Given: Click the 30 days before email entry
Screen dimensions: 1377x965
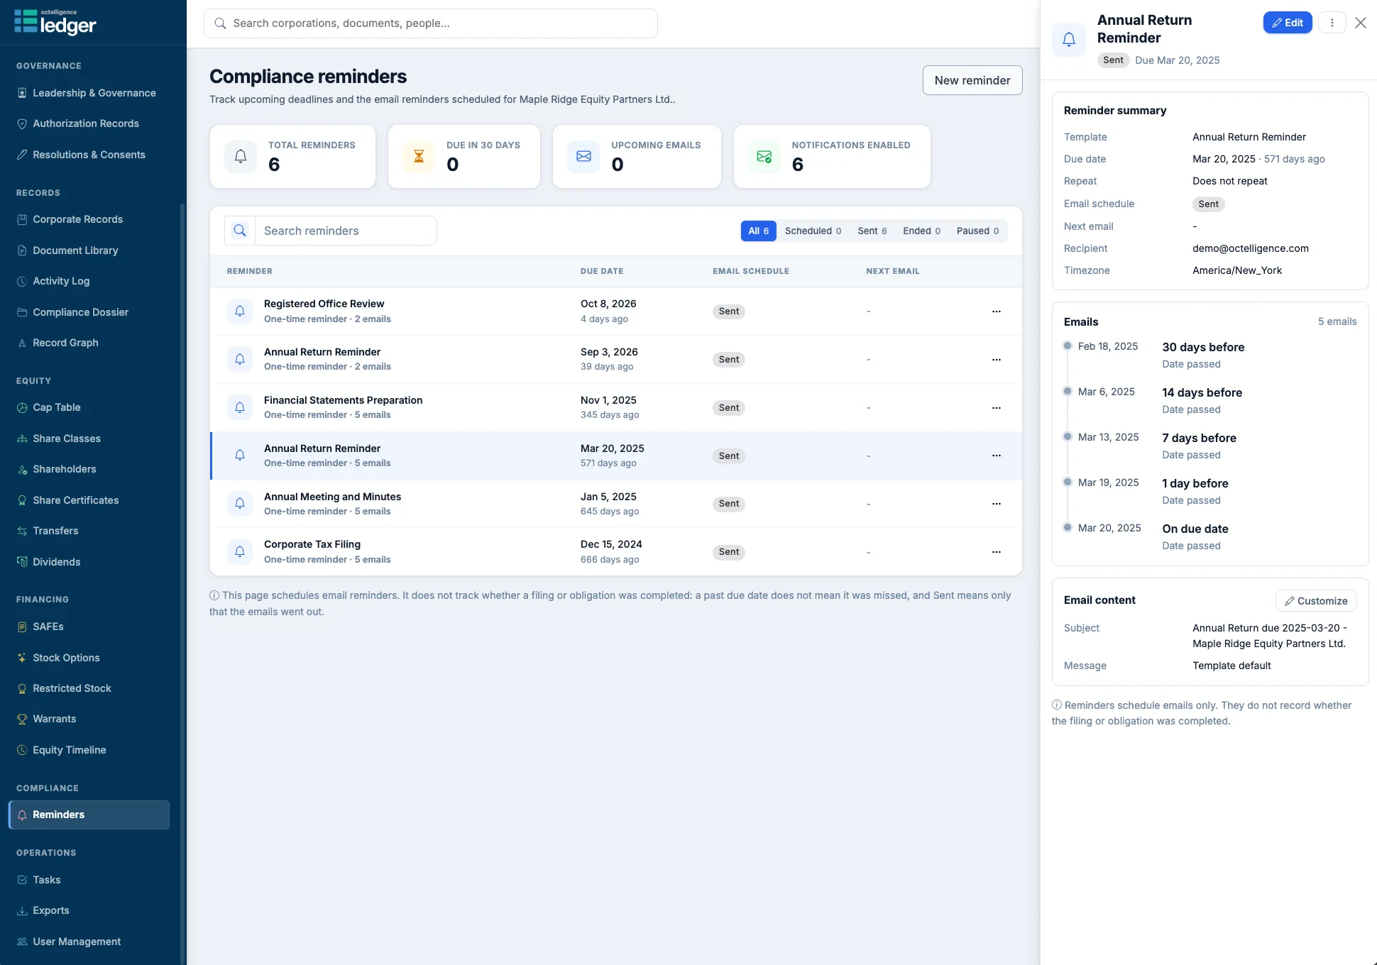Looking at the screenshot, I should (x=1210, y=355).
